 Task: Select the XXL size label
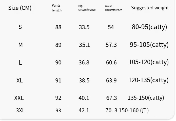click(19, 98)
